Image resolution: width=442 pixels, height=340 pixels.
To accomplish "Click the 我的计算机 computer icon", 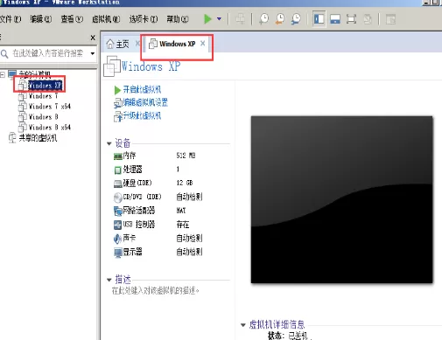I will [12, 74].
